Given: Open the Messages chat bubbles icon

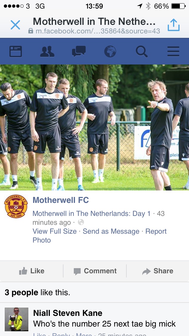Looking at the screenshot, I should click(79, 51).
